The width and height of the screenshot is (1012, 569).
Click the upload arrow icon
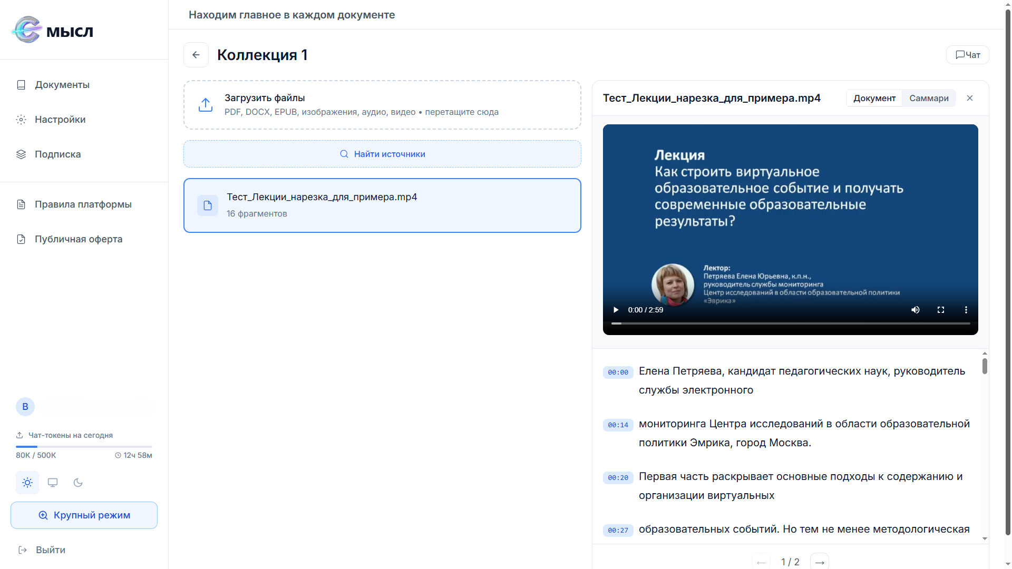(x=206, y=105)
